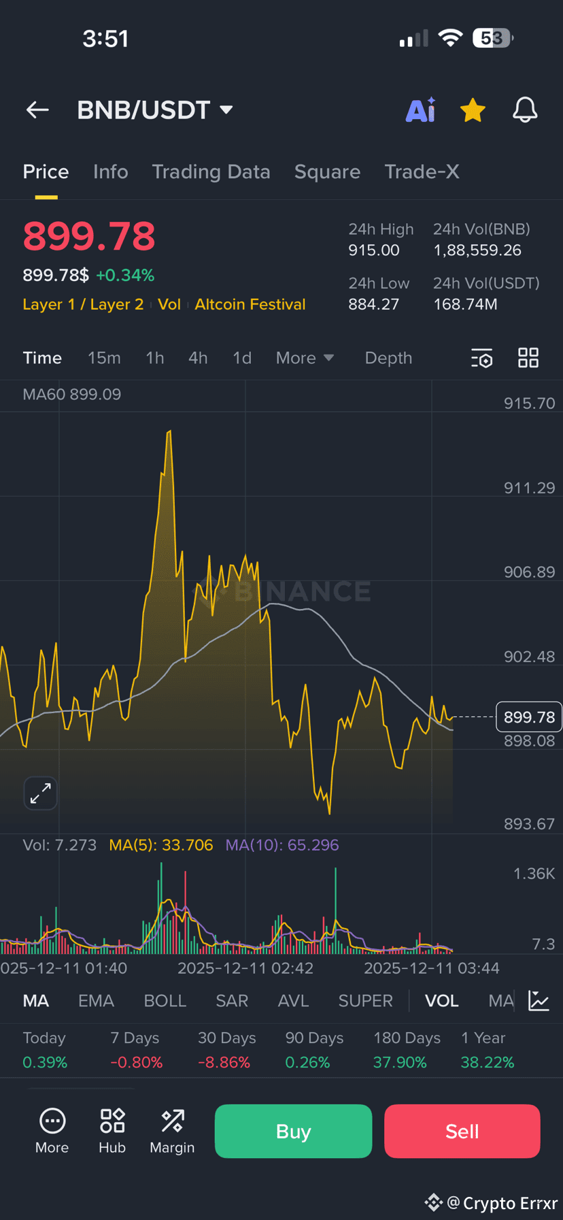Viewport: 563px width, 1220px height.
Task: Select the 1h interval
Action: (x=155, y=358)
